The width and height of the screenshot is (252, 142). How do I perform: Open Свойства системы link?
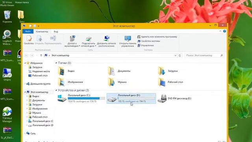[x=149, y=41]
